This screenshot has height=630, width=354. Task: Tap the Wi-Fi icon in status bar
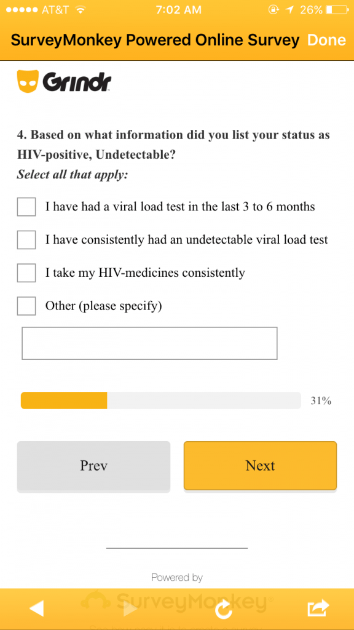click(81, 10)
